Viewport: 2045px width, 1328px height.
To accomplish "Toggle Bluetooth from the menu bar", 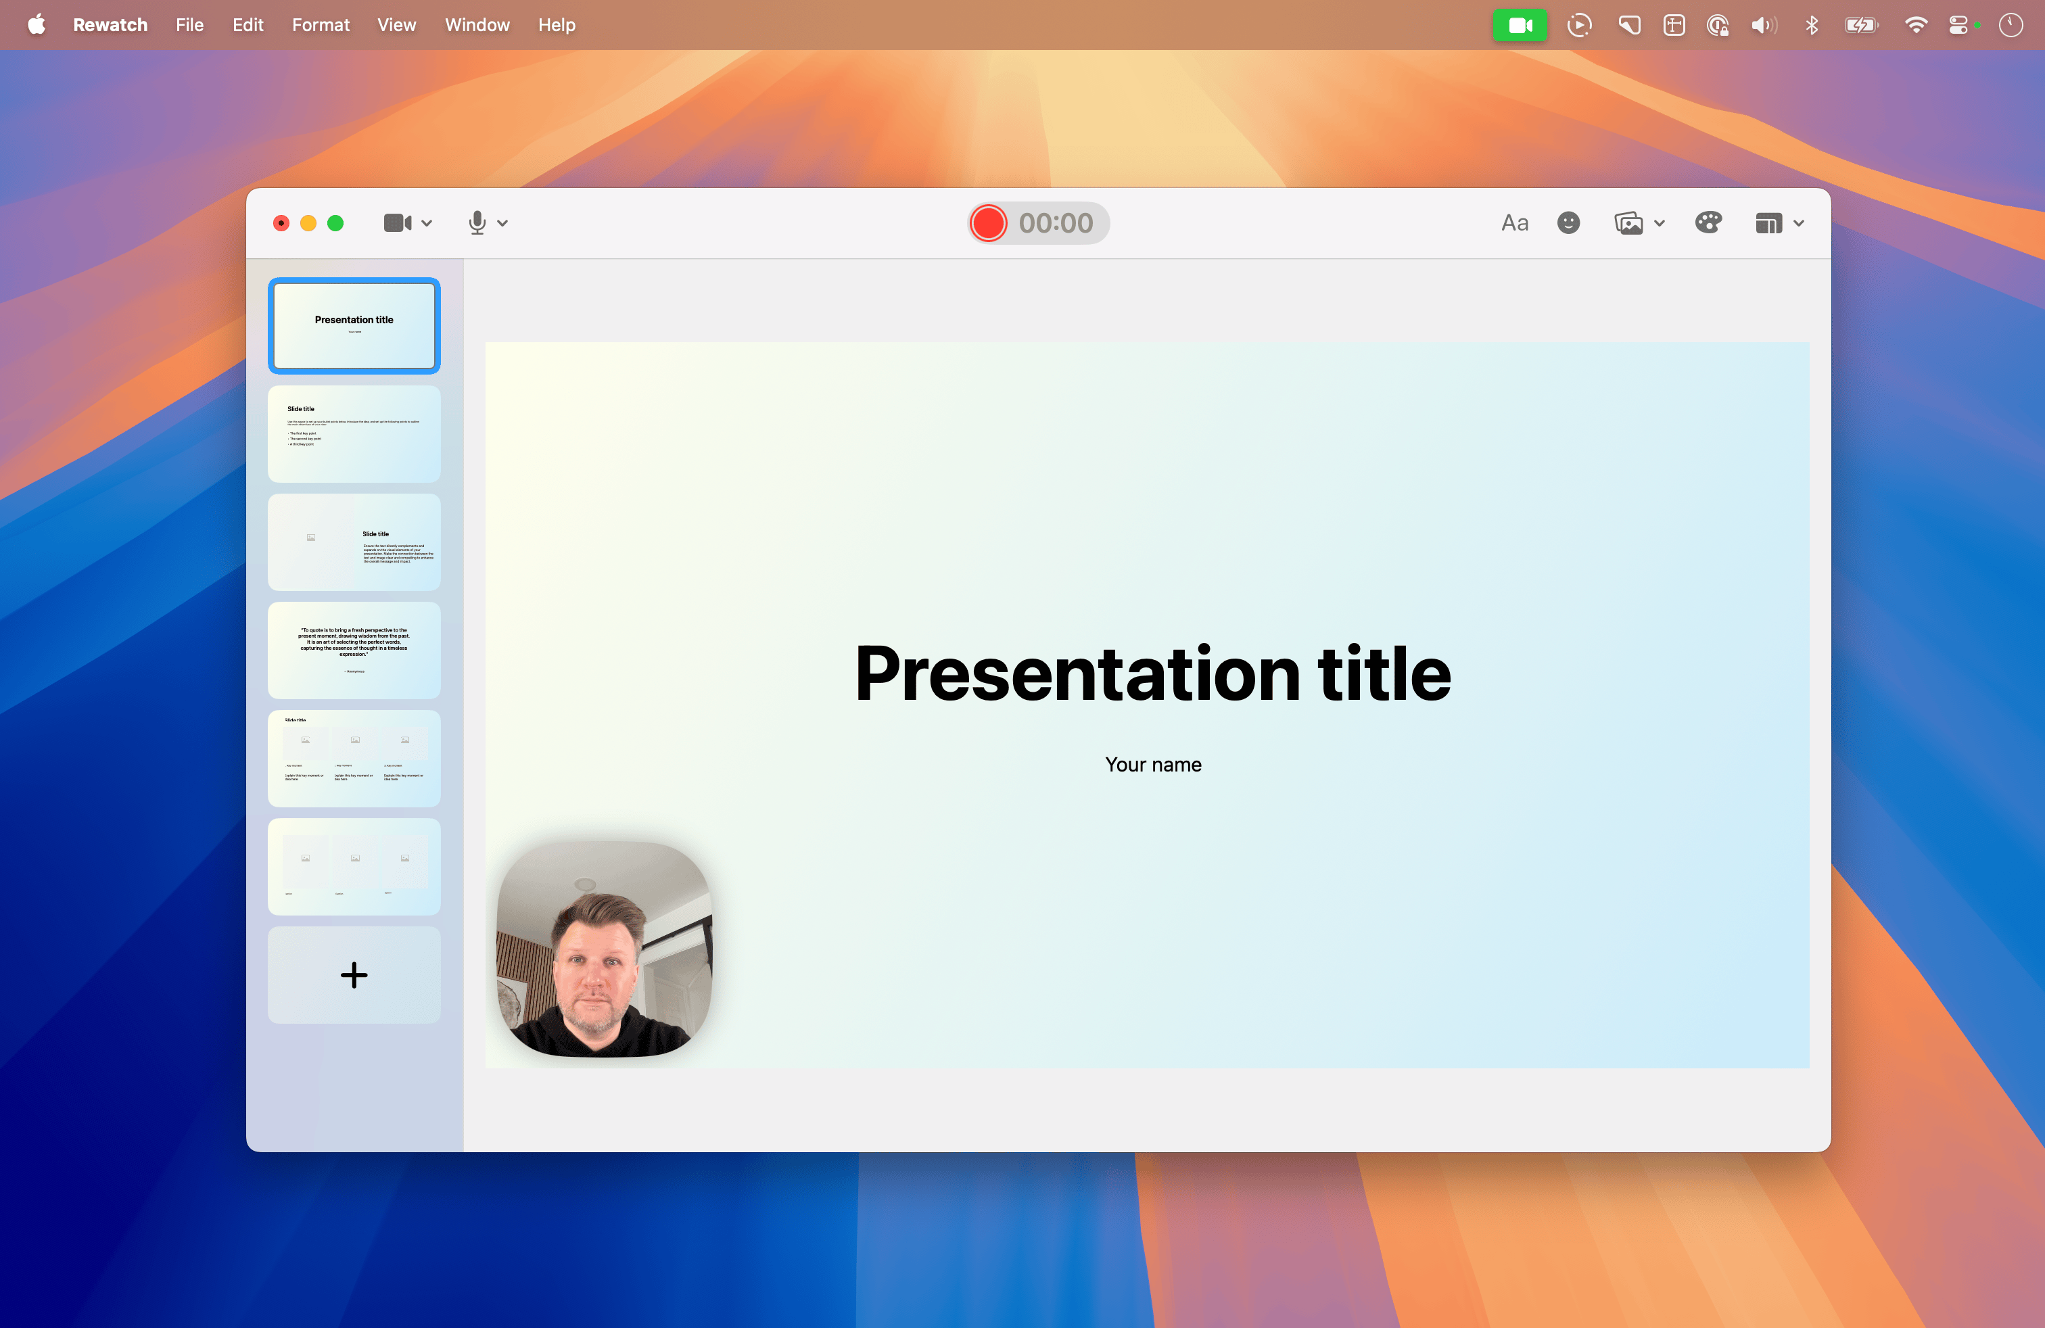I will pyautogui.click(x=1812, y=25).
